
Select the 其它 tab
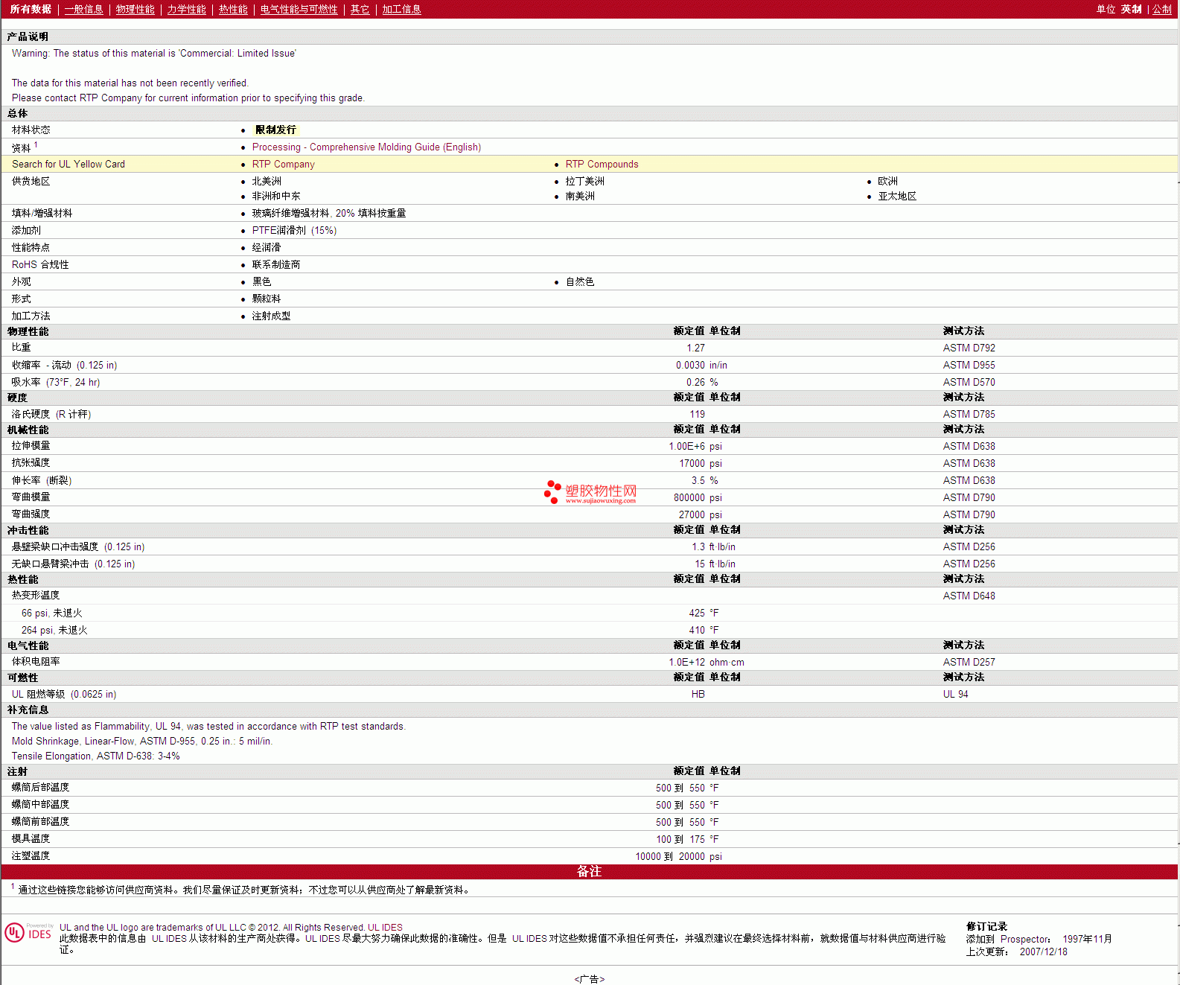tap(360, 9)
